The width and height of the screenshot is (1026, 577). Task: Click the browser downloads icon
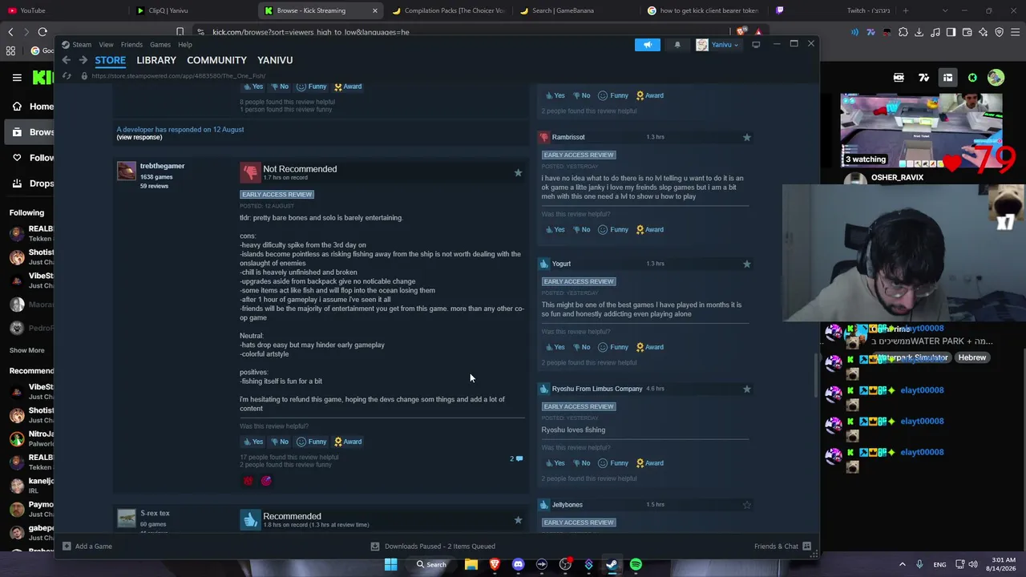pos(919,32)
